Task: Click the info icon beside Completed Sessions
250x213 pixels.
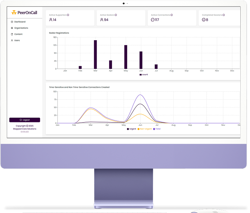Action: click(x=224, y=15)
